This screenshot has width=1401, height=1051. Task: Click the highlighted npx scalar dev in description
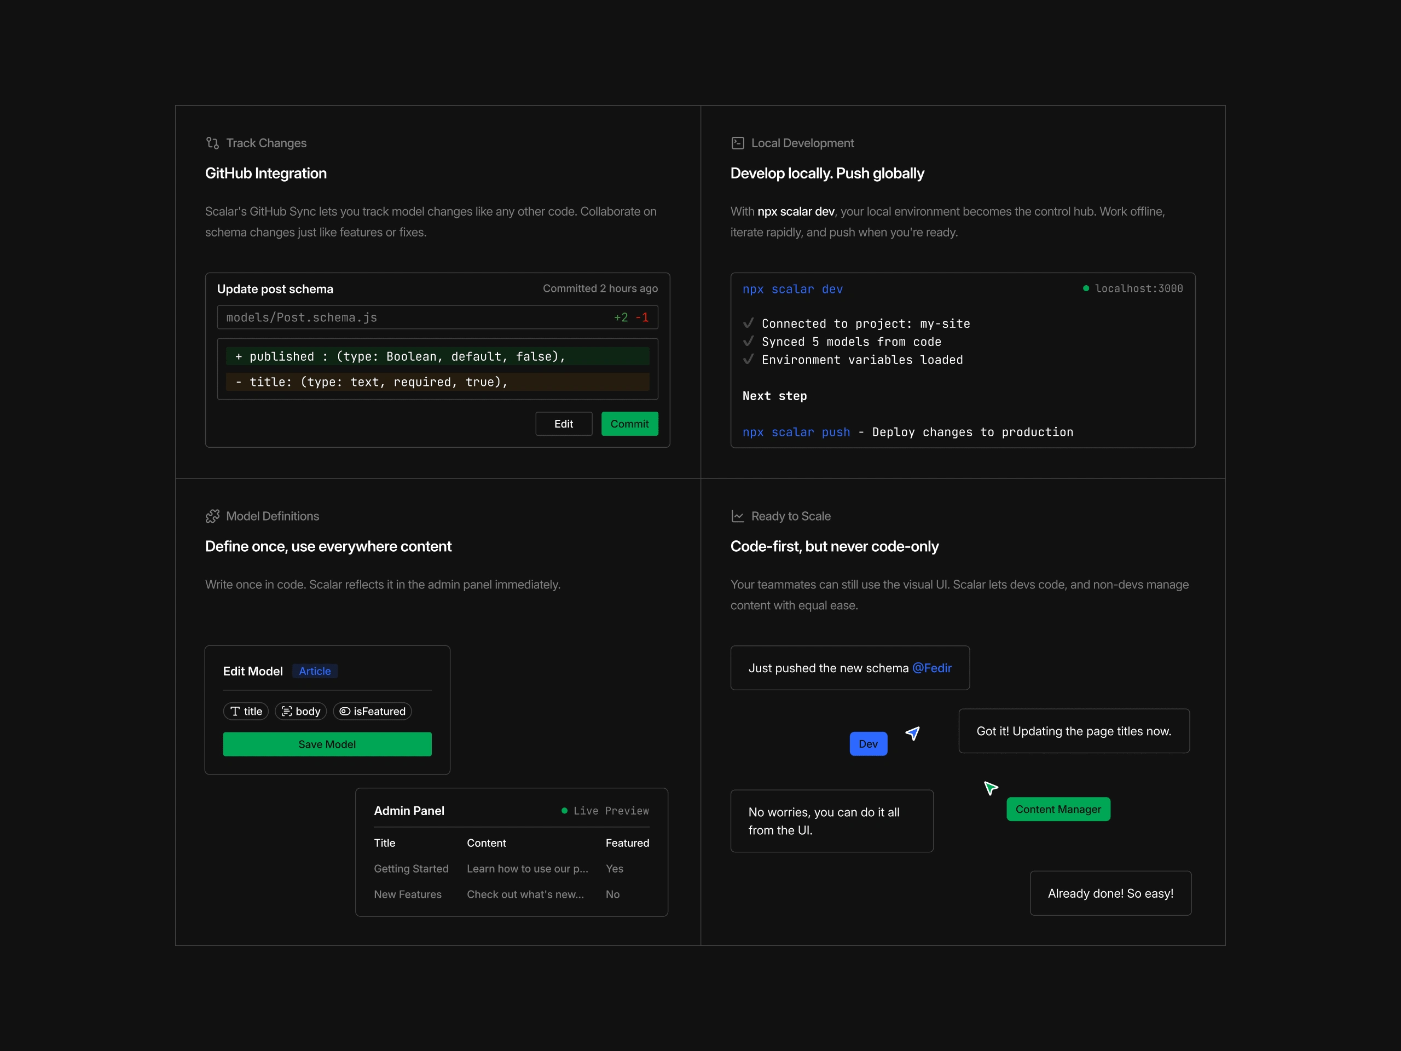[796, 211]
